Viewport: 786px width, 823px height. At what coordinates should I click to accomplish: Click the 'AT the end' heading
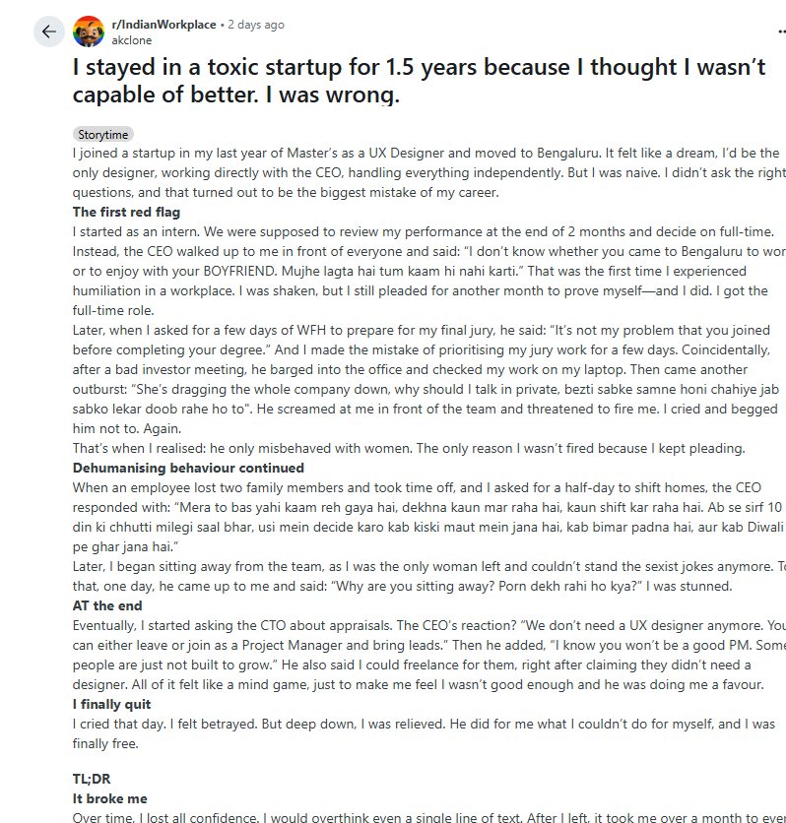pos(107,605)
